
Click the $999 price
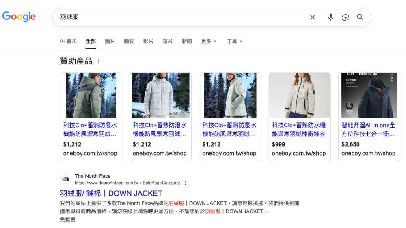click(x=279, y=144)
